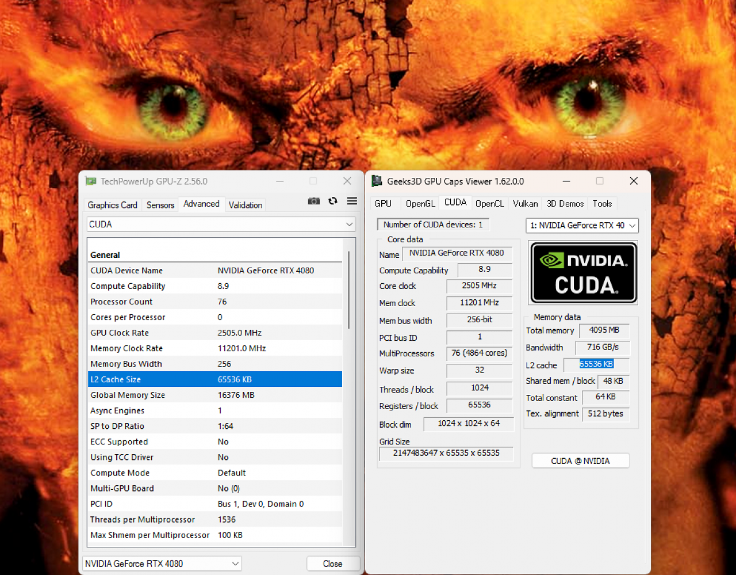Image resolution: width=736 pixels, height=575 pixels.
Task: Click the Max Shmem per Multiprocessor row
Action: point(215,535)
